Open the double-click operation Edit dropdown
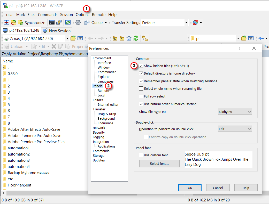The width and height of the screenshot is (269, 204). point(235,129)
